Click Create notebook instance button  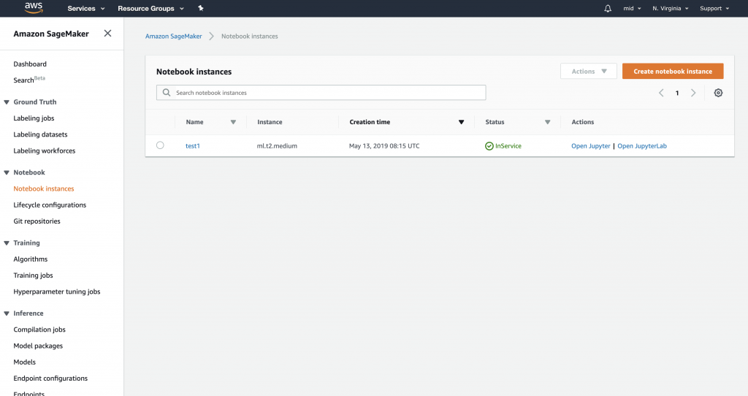point(673,71)
